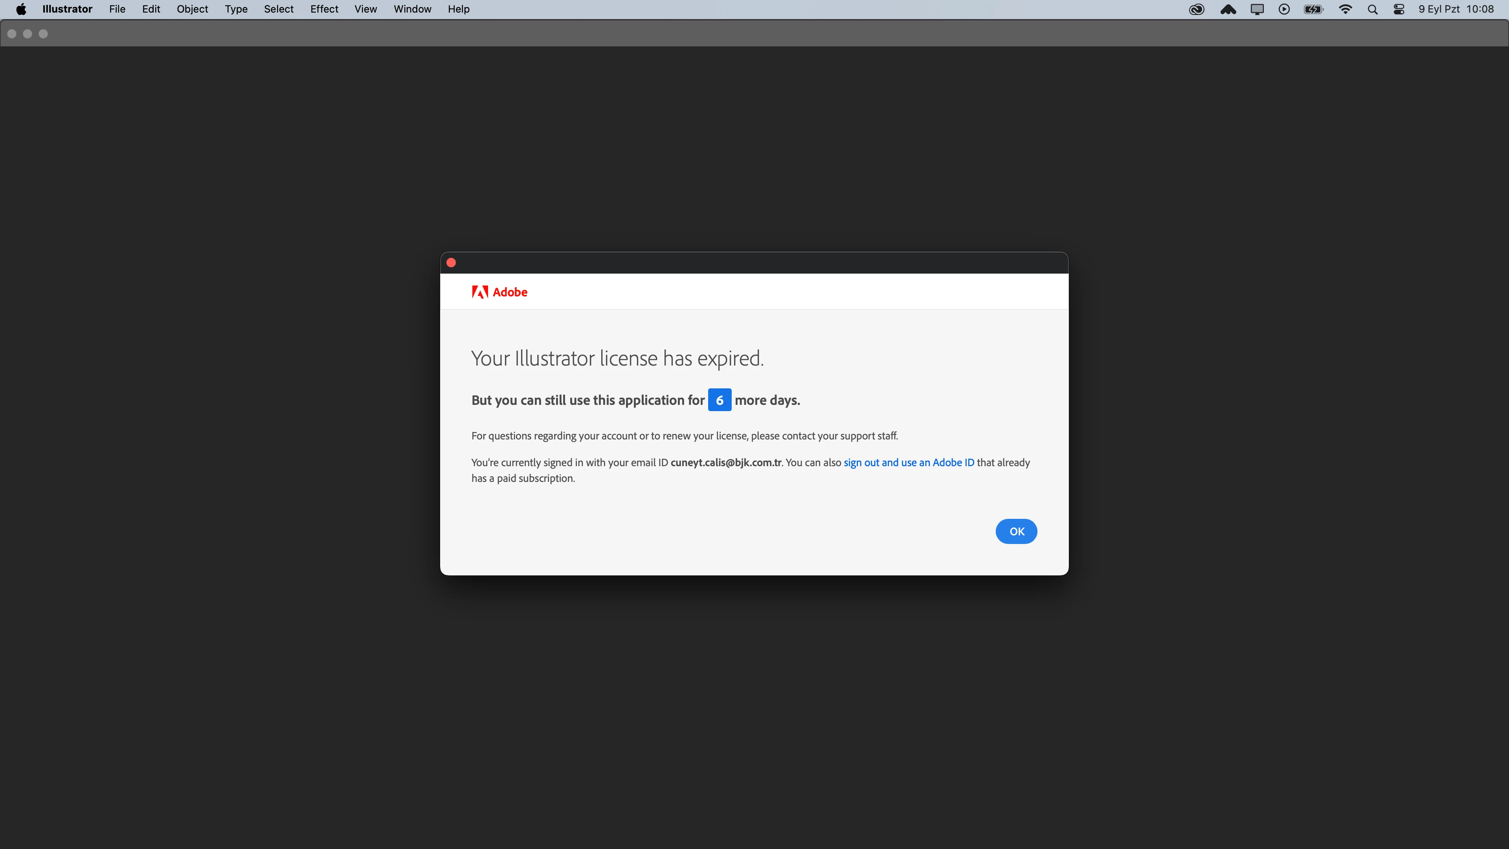
Task: Click sign out and use an Adobe ID link
Action: pos(909,462)
